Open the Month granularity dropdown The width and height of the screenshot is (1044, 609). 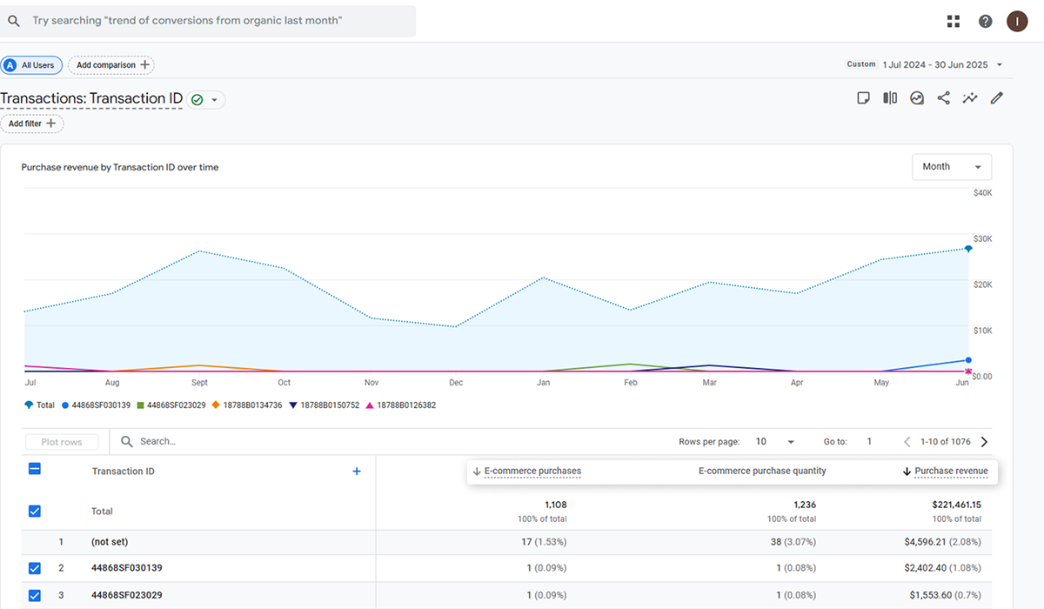(952, 167)
